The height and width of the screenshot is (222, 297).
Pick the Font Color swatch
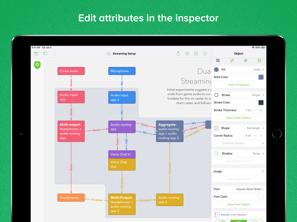261,197
